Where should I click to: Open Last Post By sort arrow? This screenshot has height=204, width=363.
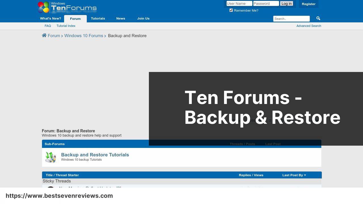[305, 175]
